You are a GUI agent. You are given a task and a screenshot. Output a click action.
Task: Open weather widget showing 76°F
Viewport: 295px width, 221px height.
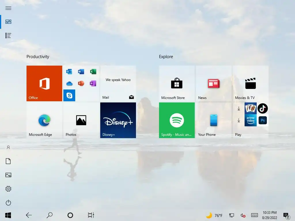point(214,215)
